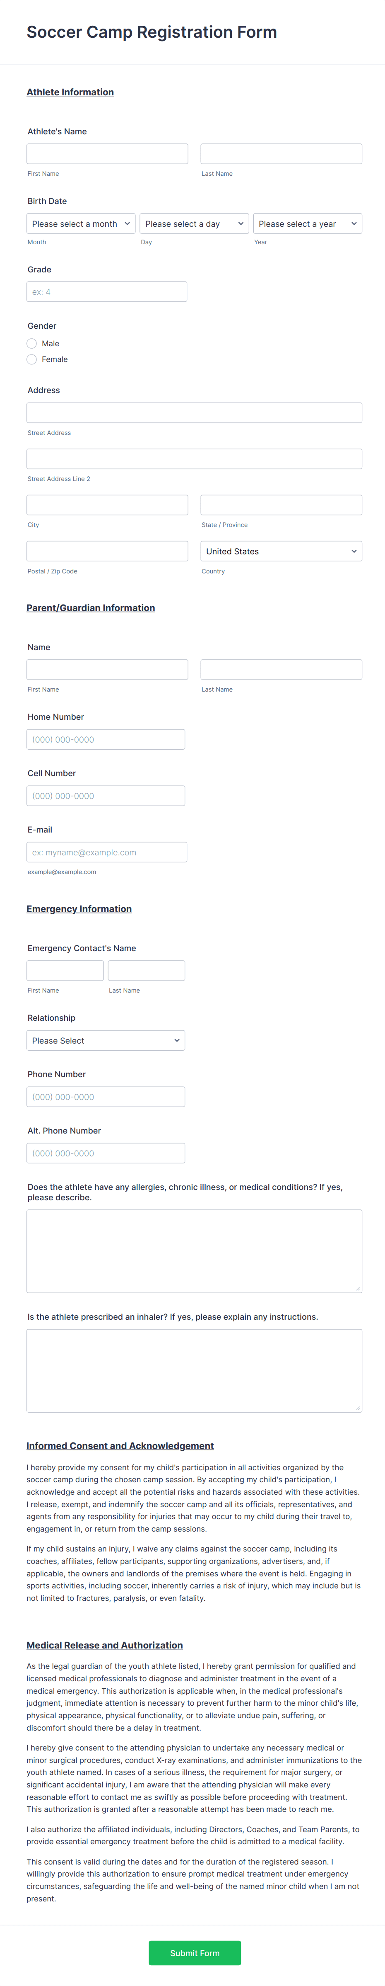Open the birth year dropdown

307,223
